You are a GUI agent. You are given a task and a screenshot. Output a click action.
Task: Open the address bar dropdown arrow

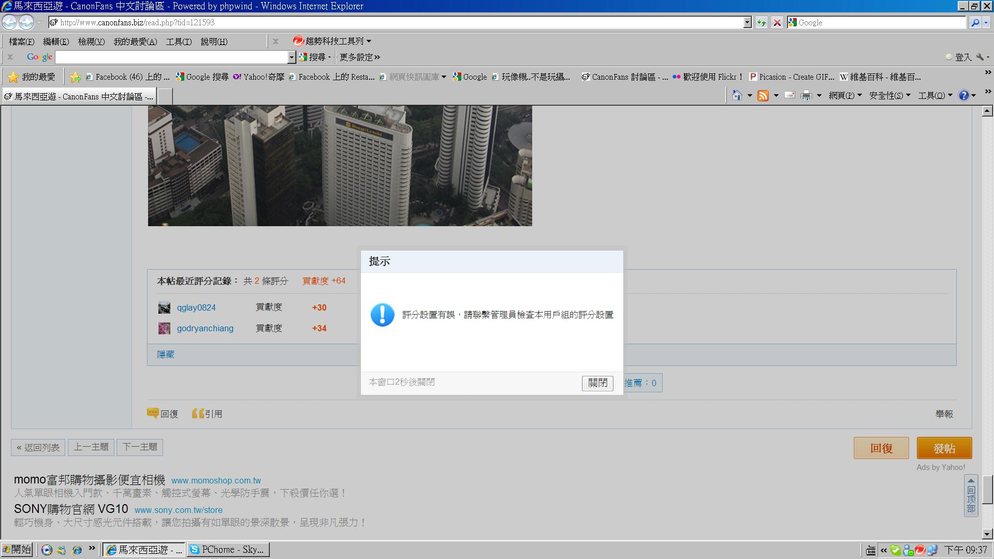pyautogui.click(x=747, y=22)
